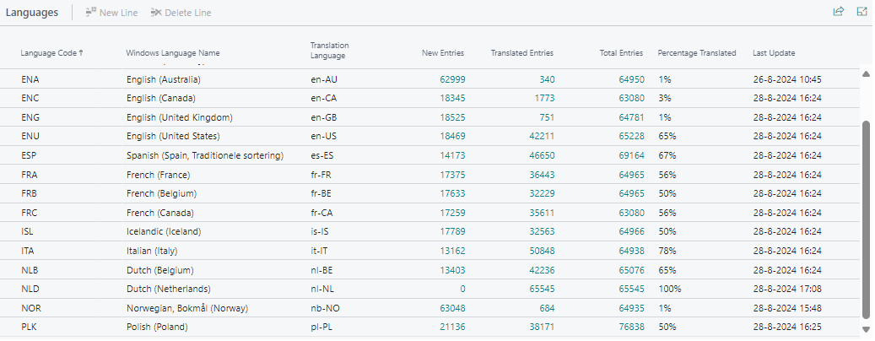Viewport: 875px width, 341px height.
Task: Click the Delete Line icon
Action: click(155, 13)
